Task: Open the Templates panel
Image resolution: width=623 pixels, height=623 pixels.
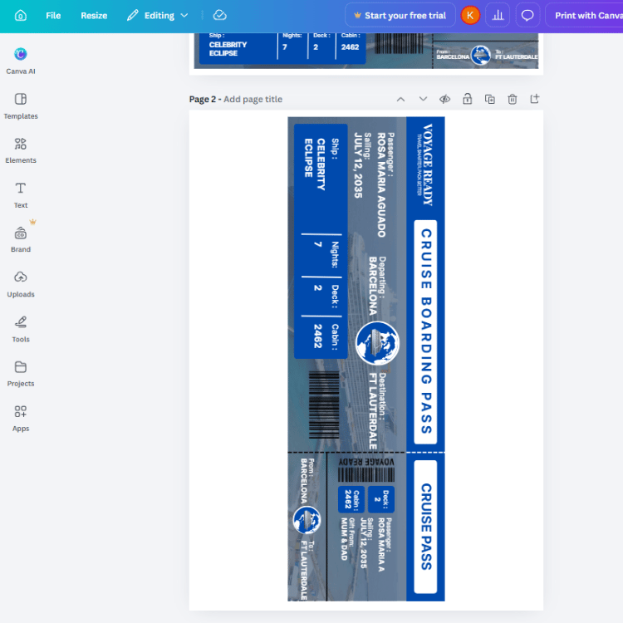Action: 21,106
